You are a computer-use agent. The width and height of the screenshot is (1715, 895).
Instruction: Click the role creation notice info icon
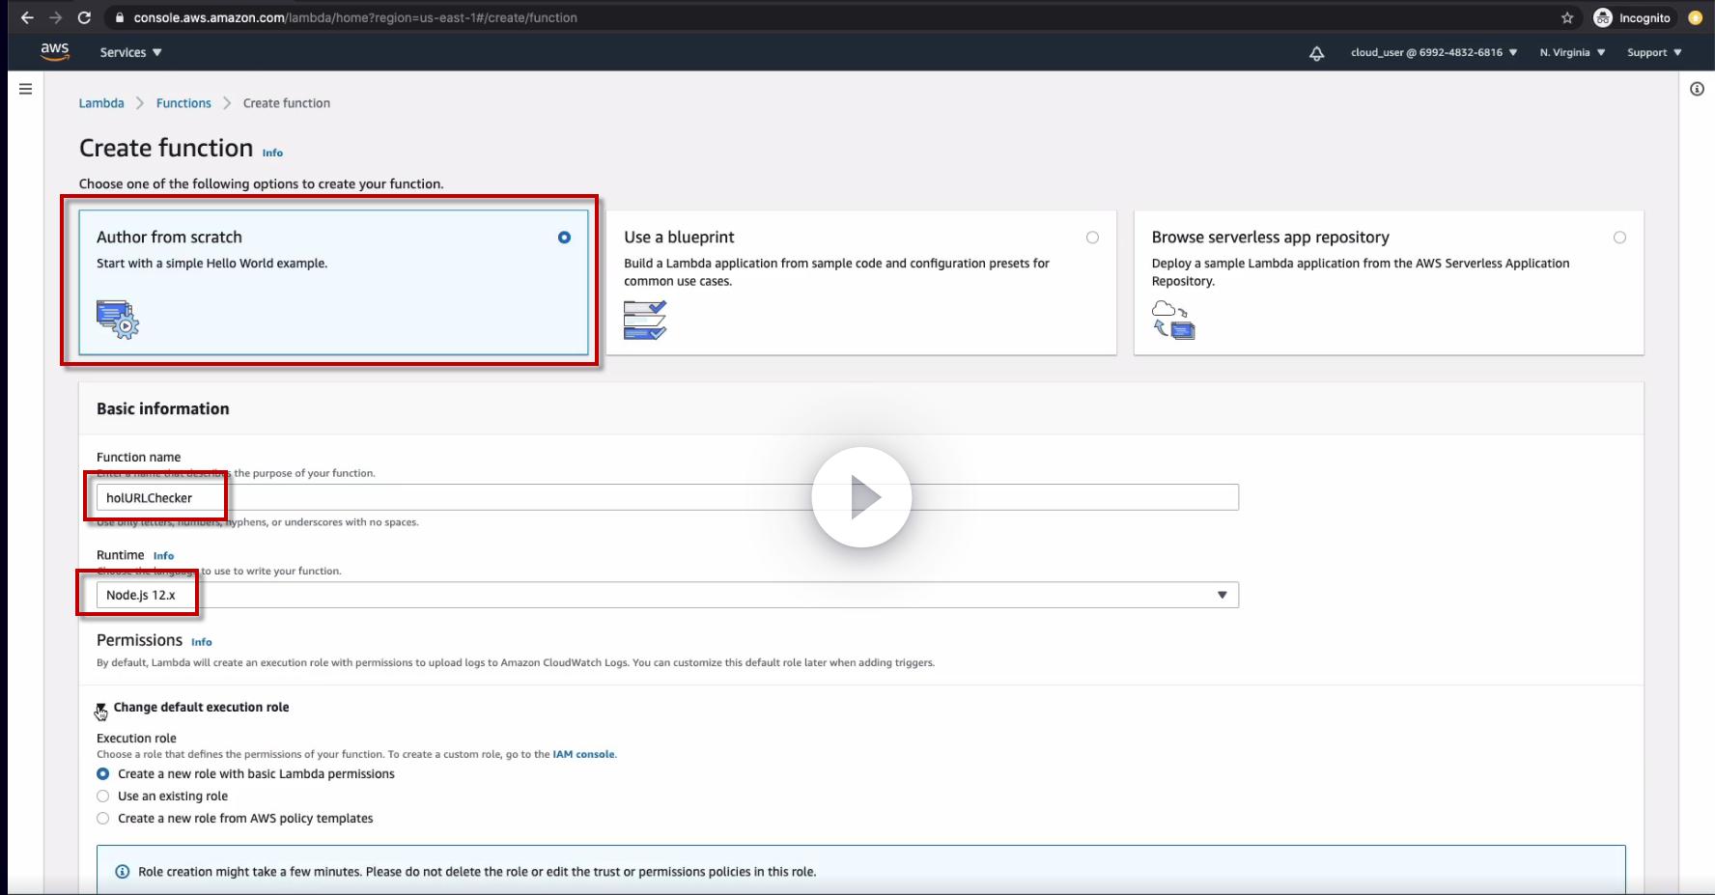pyautogui.click(x=123, y=872)
